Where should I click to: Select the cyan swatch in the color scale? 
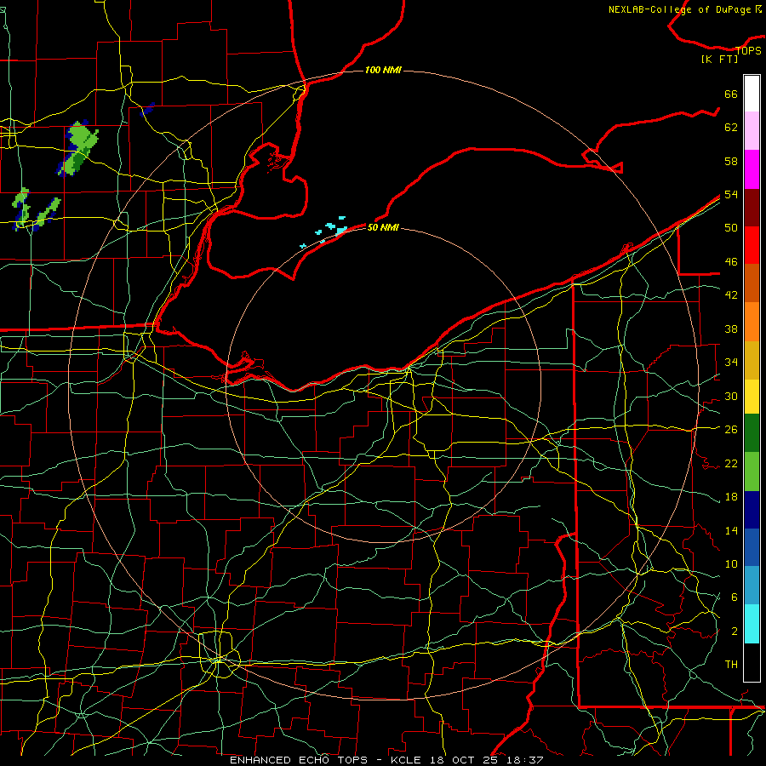[x=752, y=624]
